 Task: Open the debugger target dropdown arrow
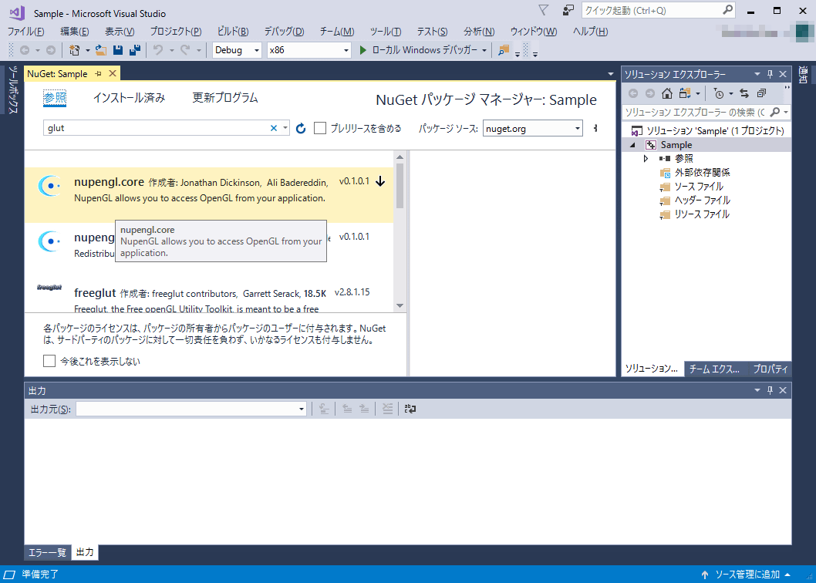click(484, 50)
